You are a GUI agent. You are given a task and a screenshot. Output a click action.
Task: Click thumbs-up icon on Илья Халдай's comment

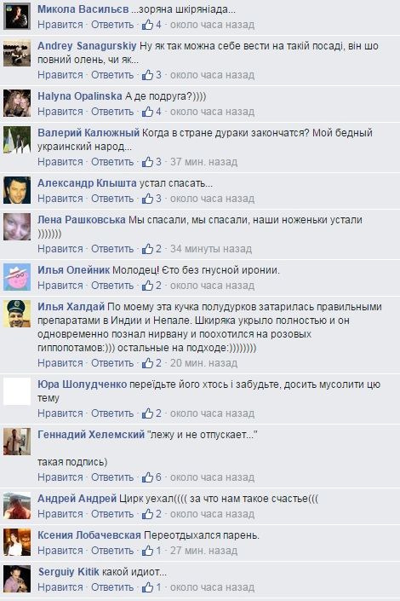[147, 363]
